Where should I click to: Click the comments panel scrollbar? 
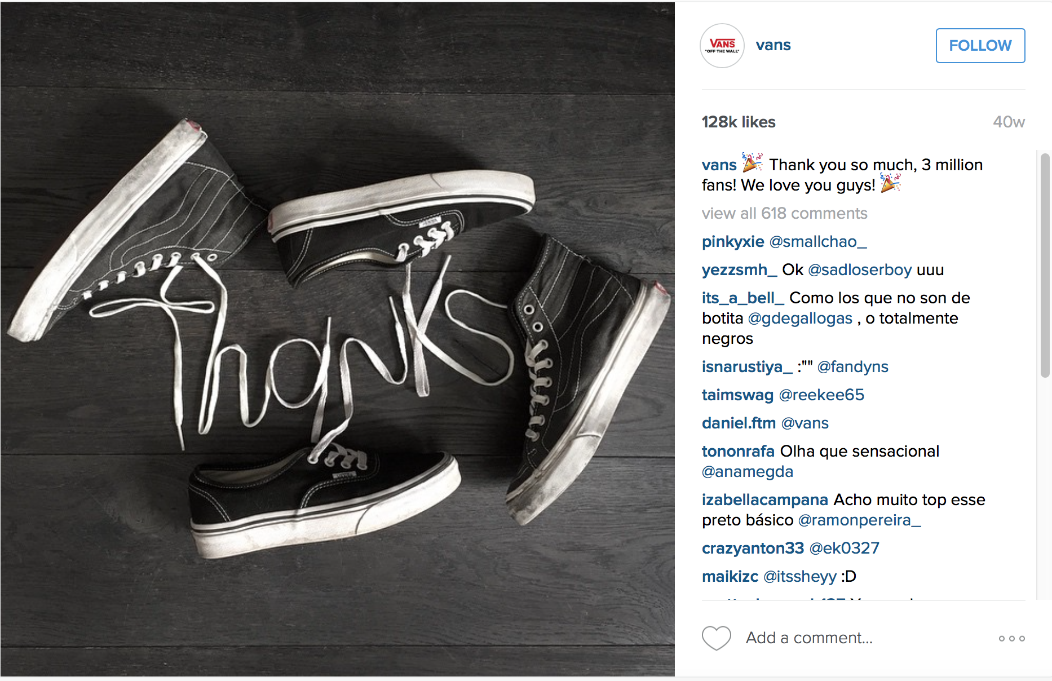(1045, 265)
